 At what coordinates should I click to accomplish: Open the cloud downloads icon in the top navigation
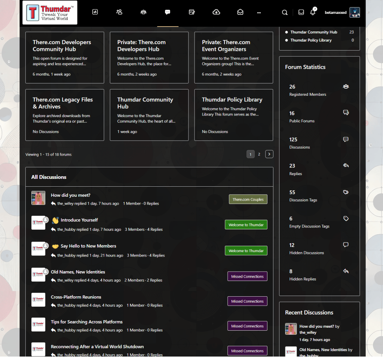click(x=216, y=12)
